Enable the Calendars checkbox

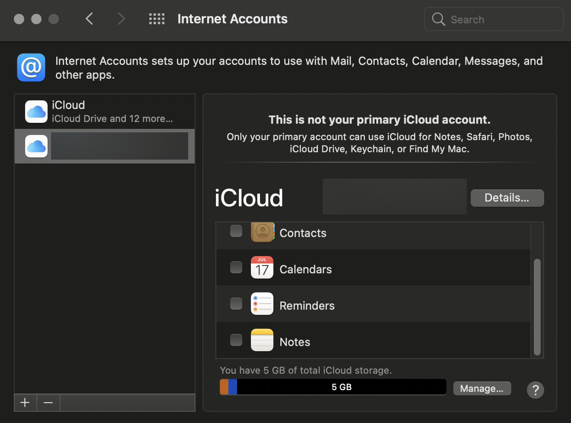click(x=236, y=267)
